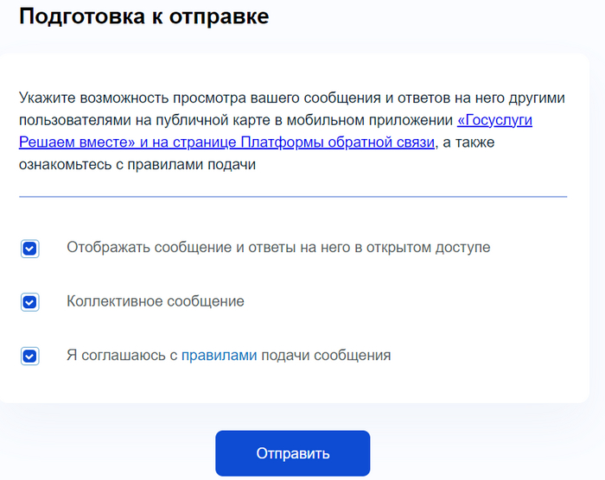Click the Я соглашаюсь с label text
The image size is (605, 480).
tap(121, 355)
